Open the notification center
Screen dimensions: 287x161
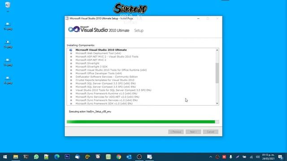click(x=281, y=157)
